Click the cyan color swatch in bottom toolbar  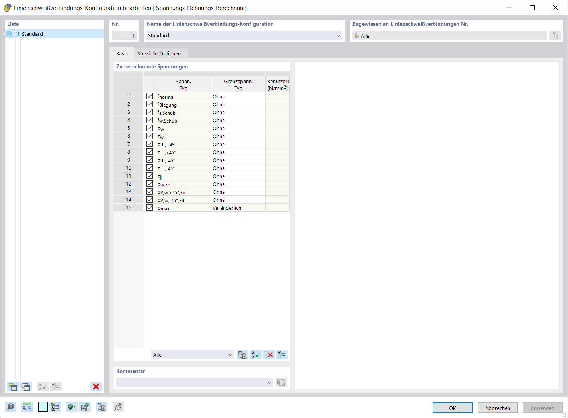[x=43, y=407]
